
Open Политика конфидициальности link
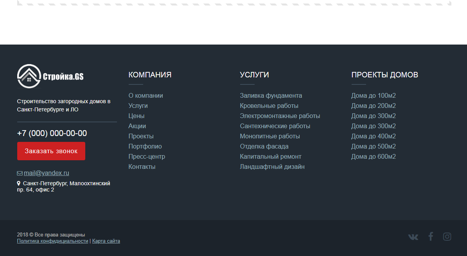point(52,241)
